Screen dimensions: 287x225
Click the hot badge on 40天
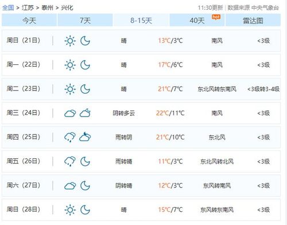(x=216, y=17)
